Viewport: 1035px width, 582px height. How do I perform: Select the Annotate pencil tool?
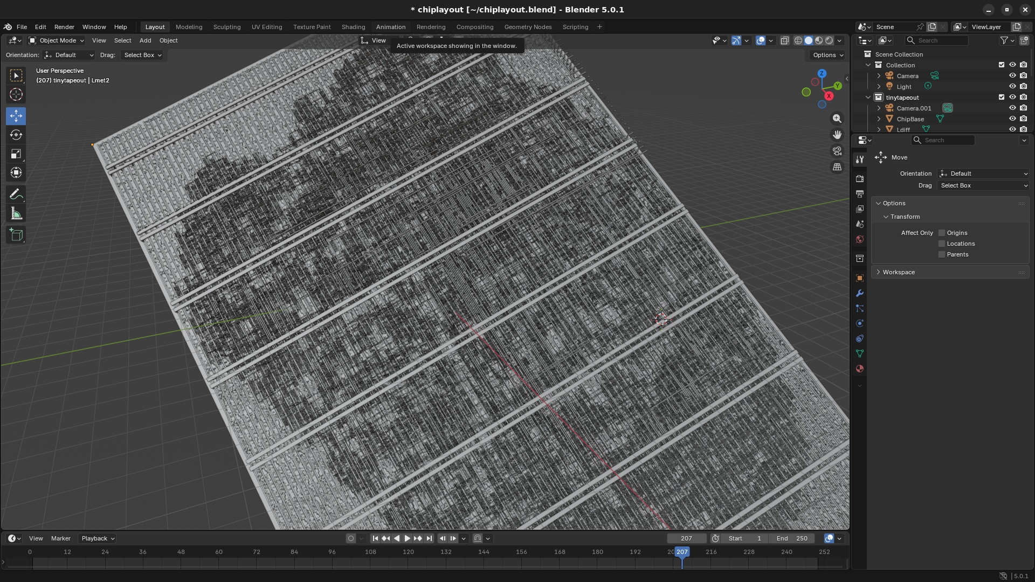[16, 195]
